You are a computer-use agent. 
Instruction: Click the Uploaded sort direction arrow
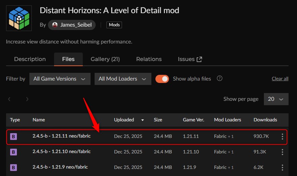tap(143, 120)
